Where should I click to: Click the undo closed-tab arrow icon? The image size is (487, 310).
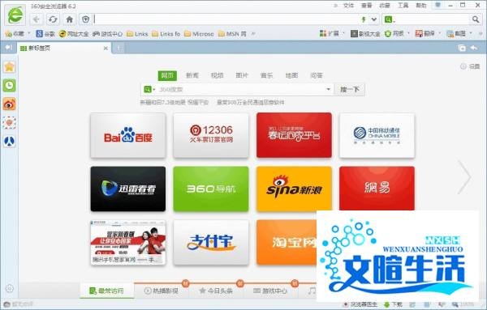(x=474, y=48)
